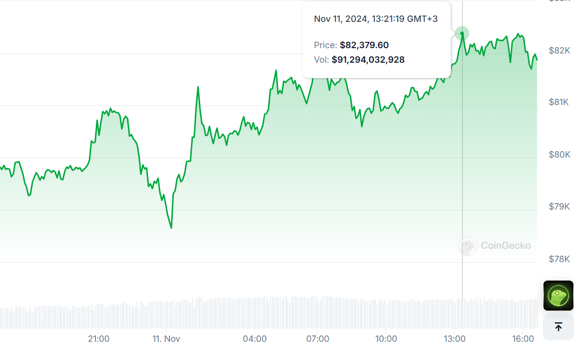Click the Price value in the tooltip
574x351 pixels.
pos(364,45)
